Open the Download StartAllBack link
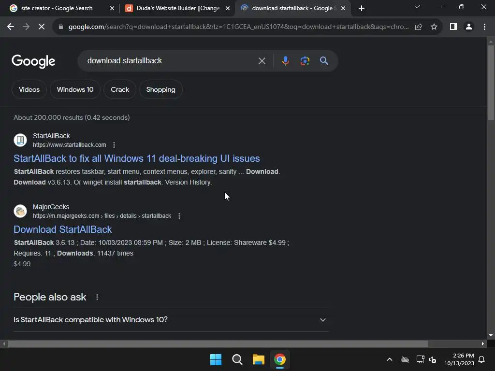The image size is (495, 371). [62, 229]
